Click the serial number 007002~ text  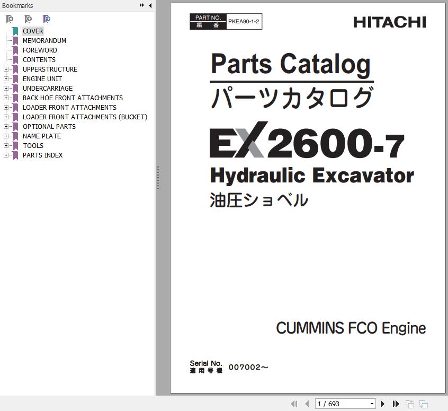coord(248,367)
